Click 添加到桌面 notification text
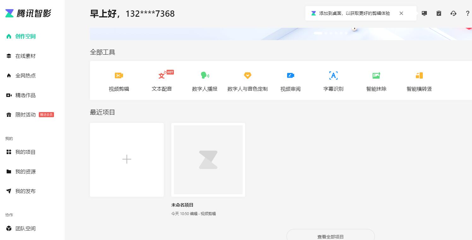472x240 pixels. 355,13
